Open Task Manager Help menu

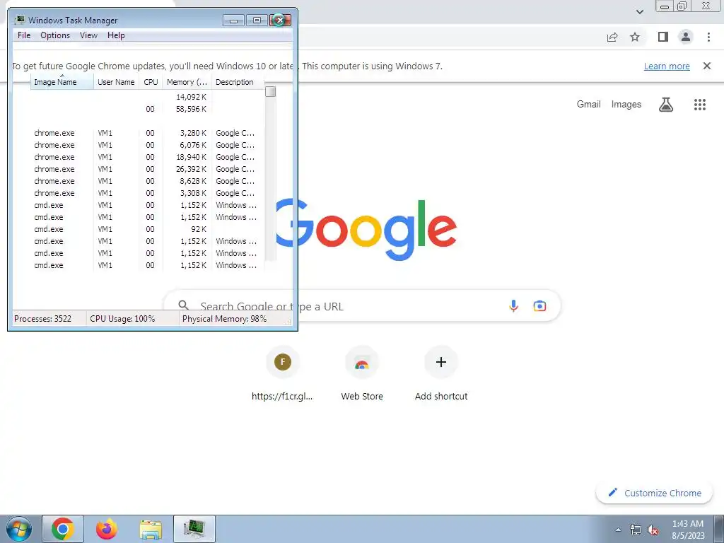tap(116, 35)
